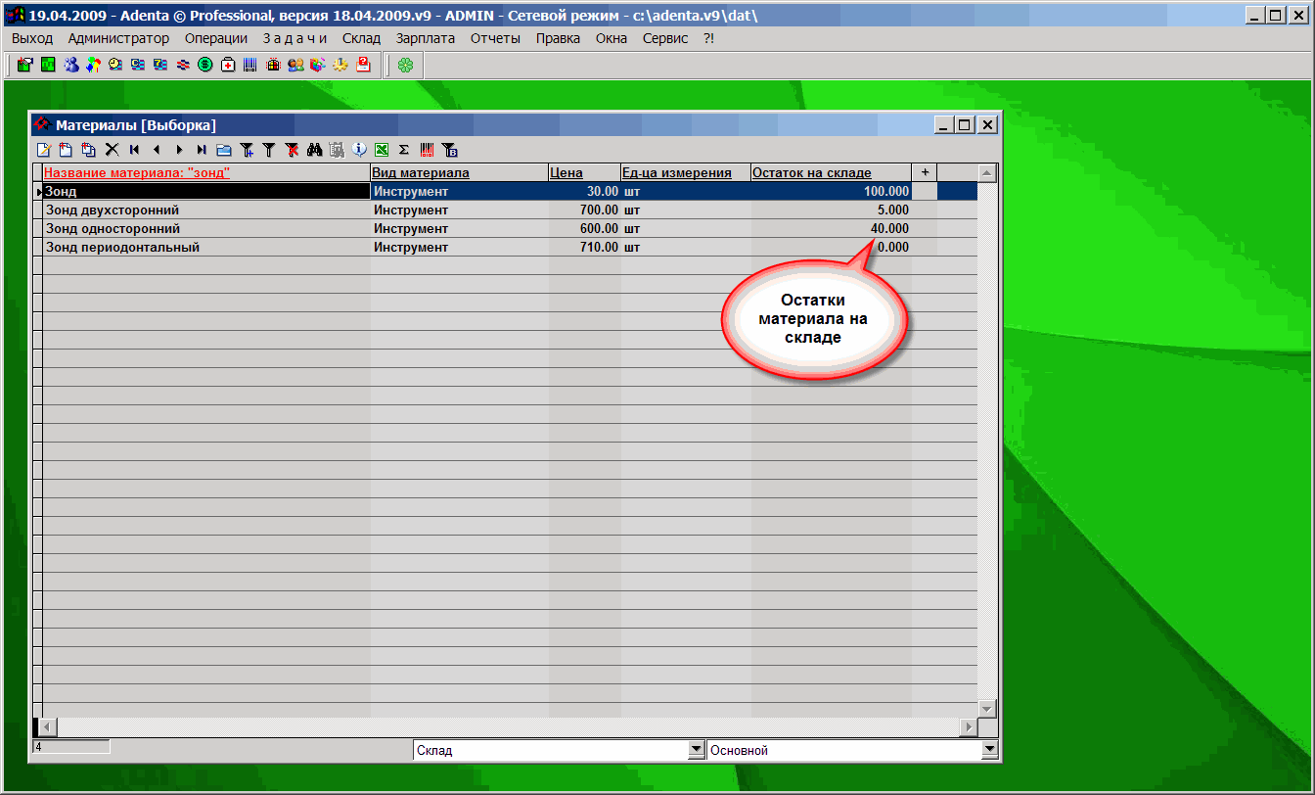
Task: Click the plus column header button
Action: [x=925, y=172]
